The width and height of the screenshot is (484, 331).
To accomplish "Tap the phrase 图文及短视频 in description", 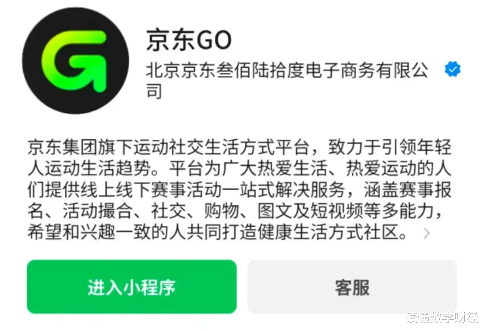I will tap(310, 211).
